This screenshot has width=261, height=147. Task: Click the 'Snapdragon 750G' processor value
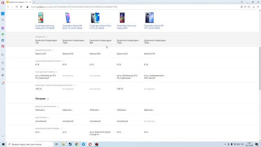pyautogui.click(x=155, y=42)
